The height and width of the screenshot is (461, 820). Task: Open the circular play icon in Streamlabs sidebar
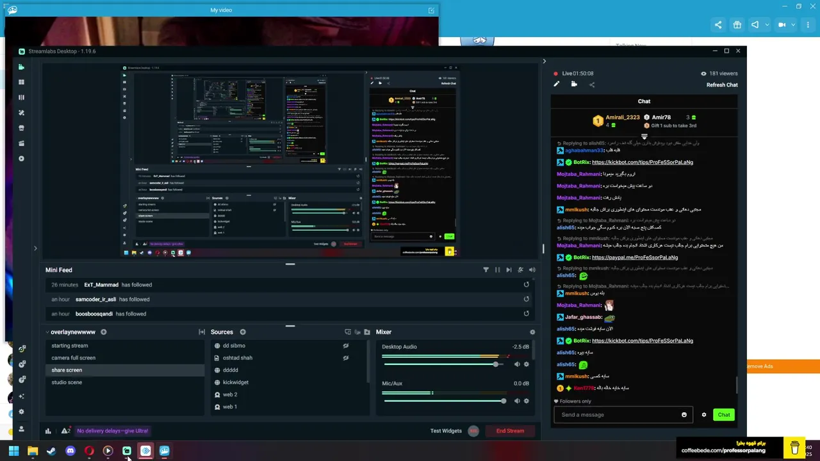[x=21, y=159]
